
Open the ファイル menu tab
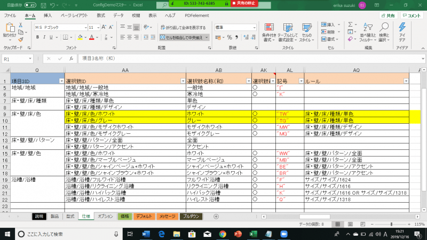pos(10,15)
